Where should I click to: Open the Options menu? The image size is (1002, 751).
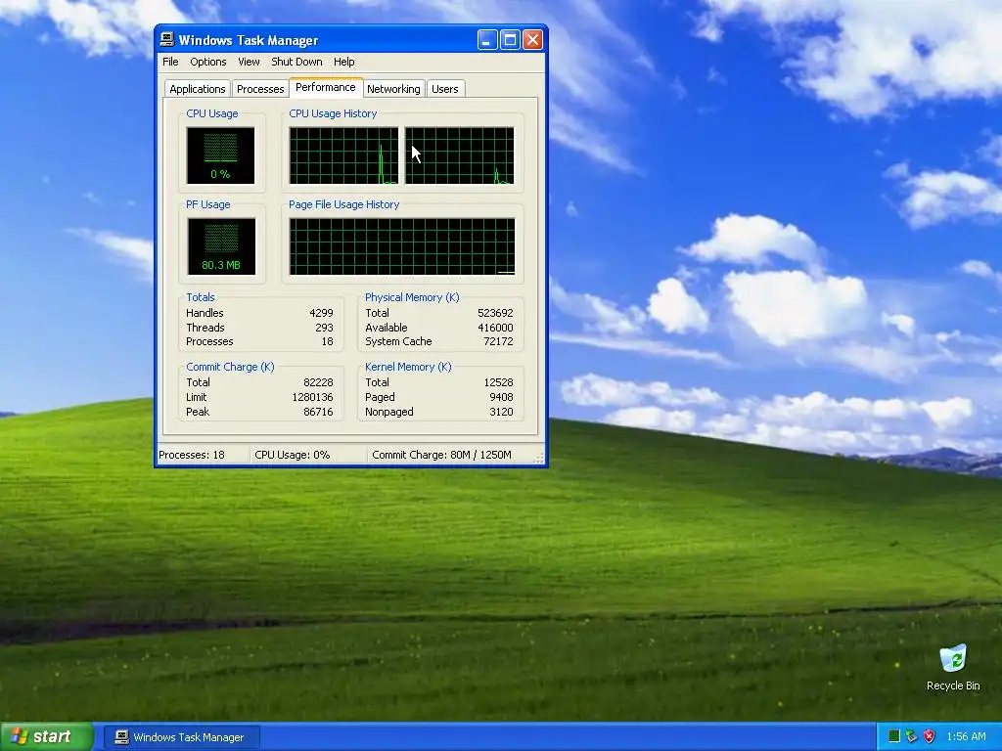pos(207,62)
